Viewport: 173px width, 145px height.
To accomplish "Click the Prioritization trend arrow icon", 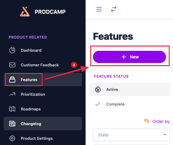I will (12, 94).
